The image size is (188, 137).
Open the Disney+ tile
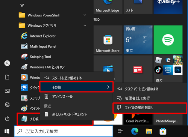[x=168, y=7]
